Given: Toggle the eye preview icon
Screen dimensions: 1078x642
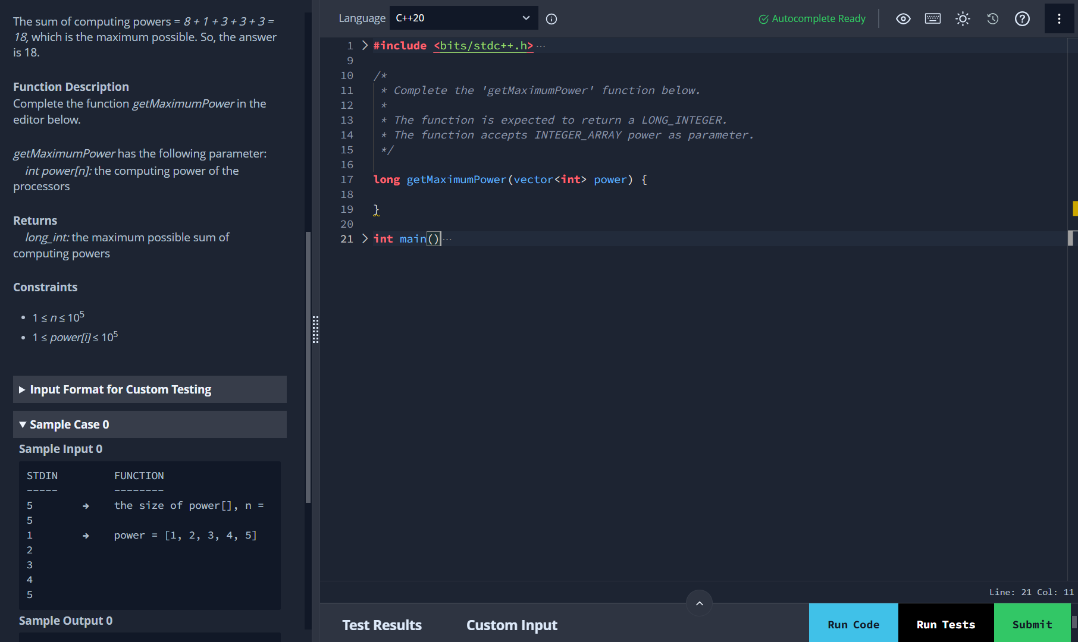Looking at the screenshot, I should [x=903, y=19].
